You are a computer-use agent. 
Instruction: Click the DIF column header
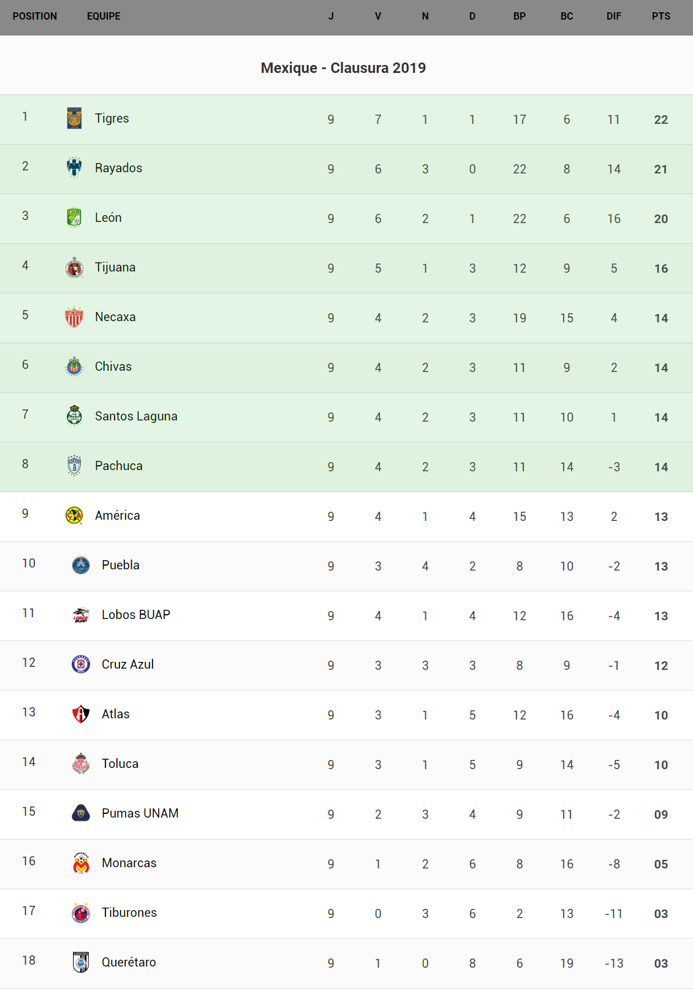[x=613, y=17]
